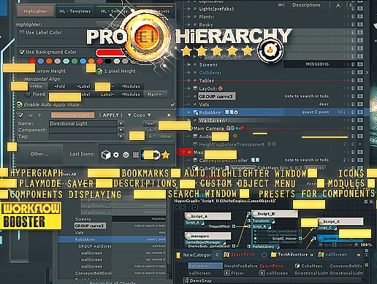Expand the Lights(prefabs) tree item
This screenshot has height=284, width=377.
click(188, 9)
